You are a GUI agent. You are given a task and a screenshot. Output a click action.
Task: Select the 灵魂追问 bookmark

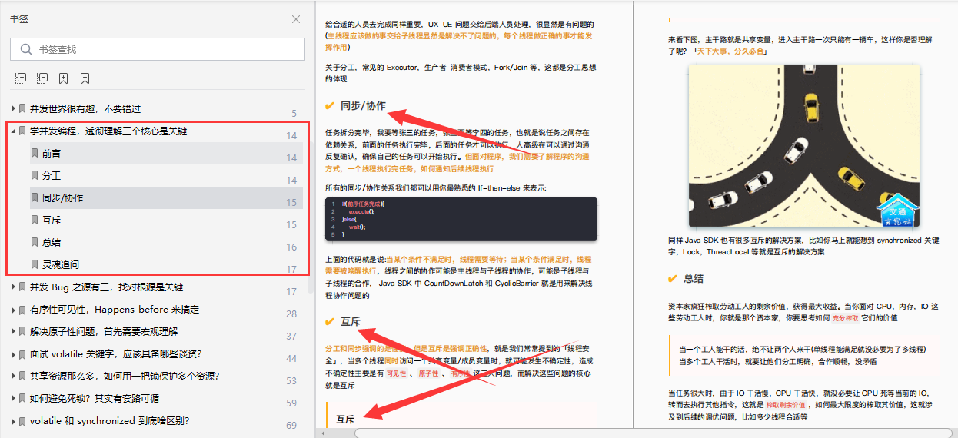pyautogui.click(x=61, y=265)
